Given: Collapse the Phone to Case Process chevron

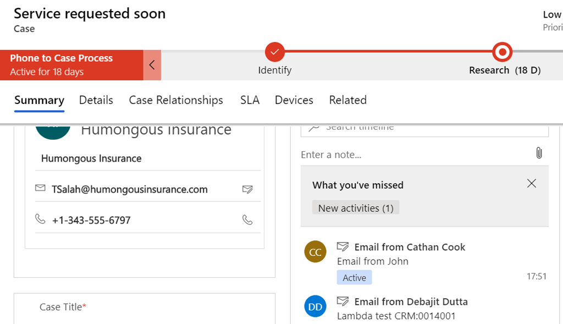Looking at the screenshot, I should (152, 65).
